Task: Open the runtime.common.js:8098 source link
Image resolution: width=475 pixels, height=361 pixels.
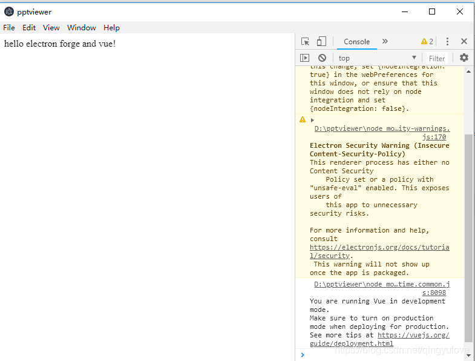Action: [382, 288]
